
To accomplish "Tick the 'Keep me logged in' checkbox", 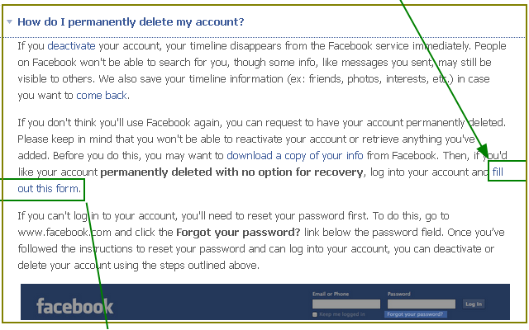I will pos(315,314).
